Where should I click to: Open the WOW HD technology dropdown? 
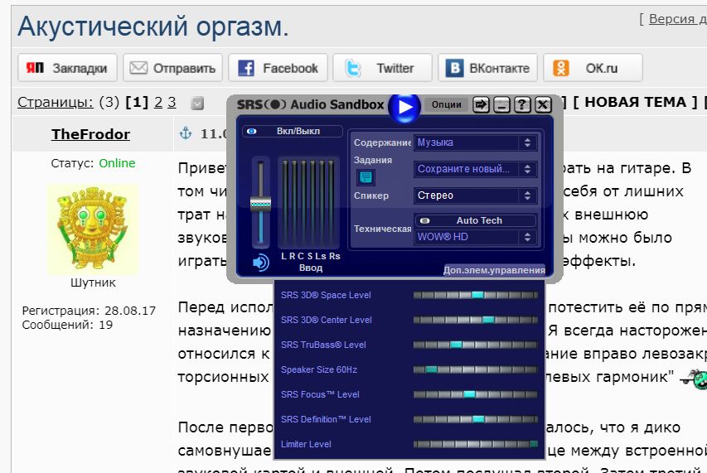point(475,237)
